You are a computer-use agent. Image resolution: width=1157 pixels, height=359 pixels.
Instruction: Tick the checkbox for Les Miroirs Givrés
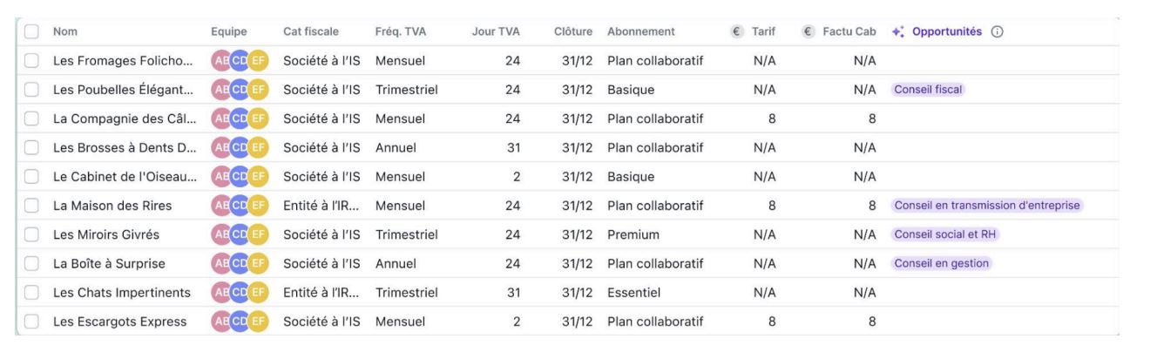click(x=31, y=234)
